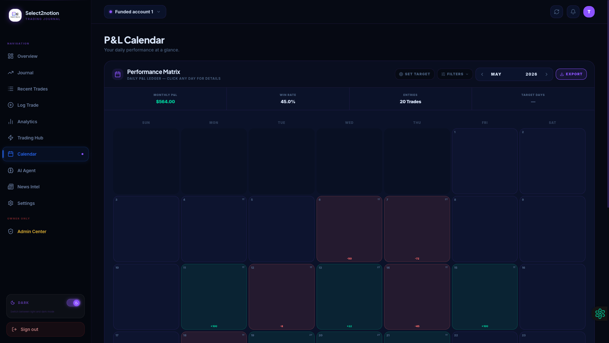Open the Trading Hub menu item

point(46,138)
